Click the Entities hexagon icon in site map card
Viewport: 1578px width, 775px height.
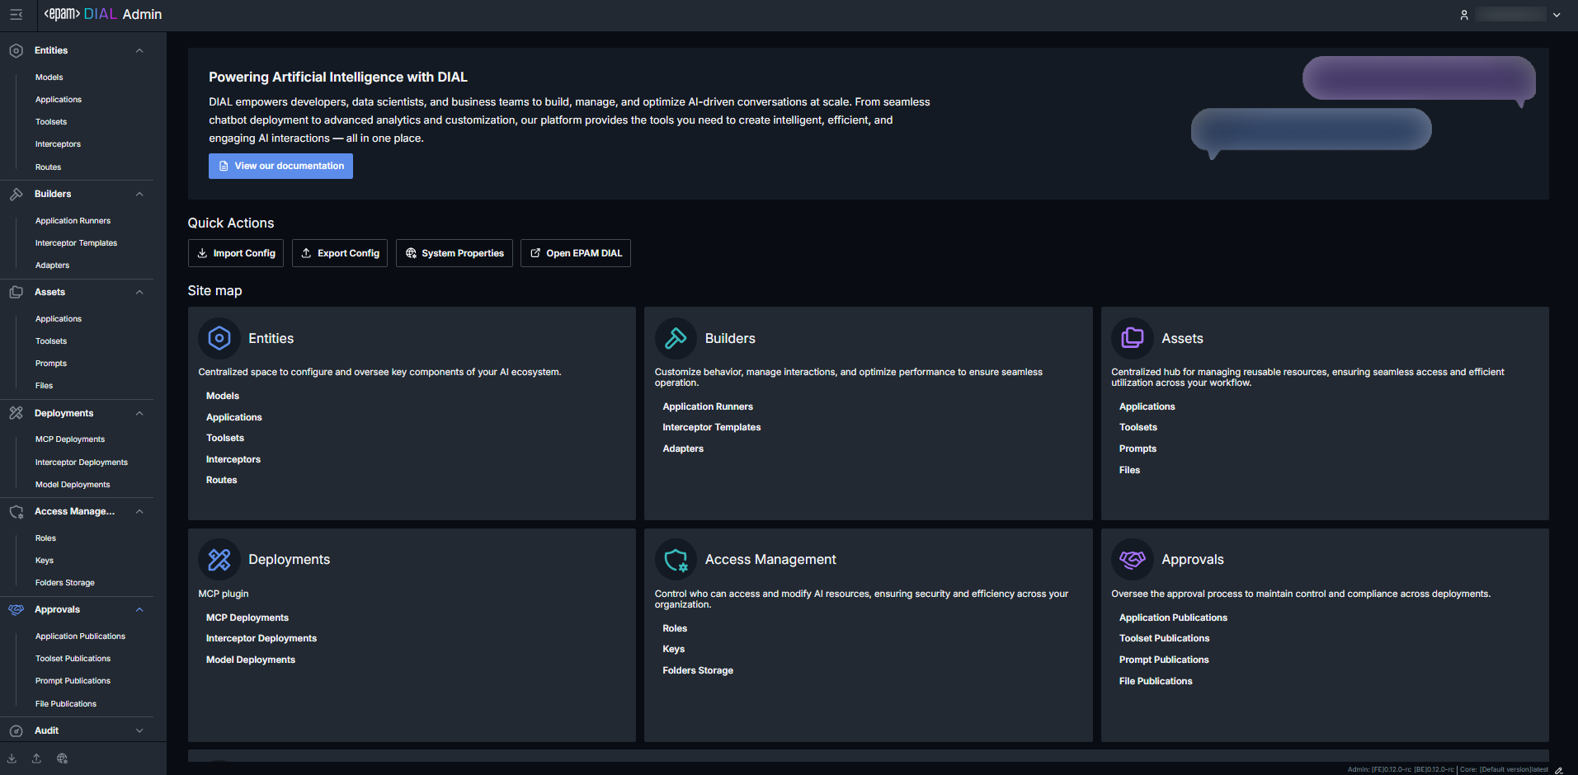coord(219,338)
